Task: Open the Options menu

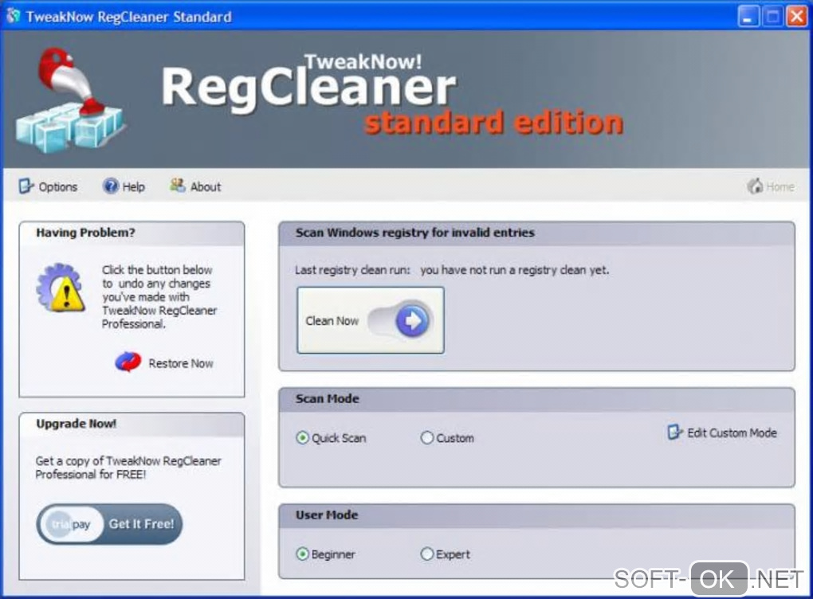Action: click(x=48, y=186)
